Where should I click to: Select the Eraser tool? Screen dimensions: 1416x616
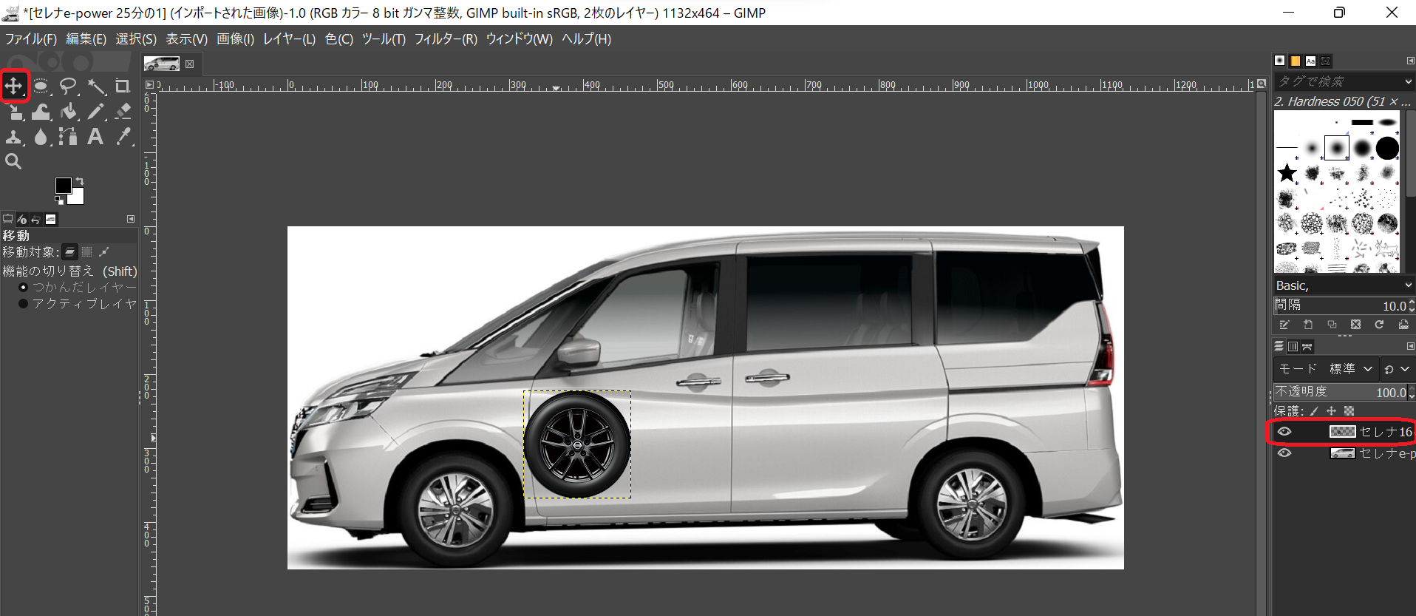(x=123, y=112)
